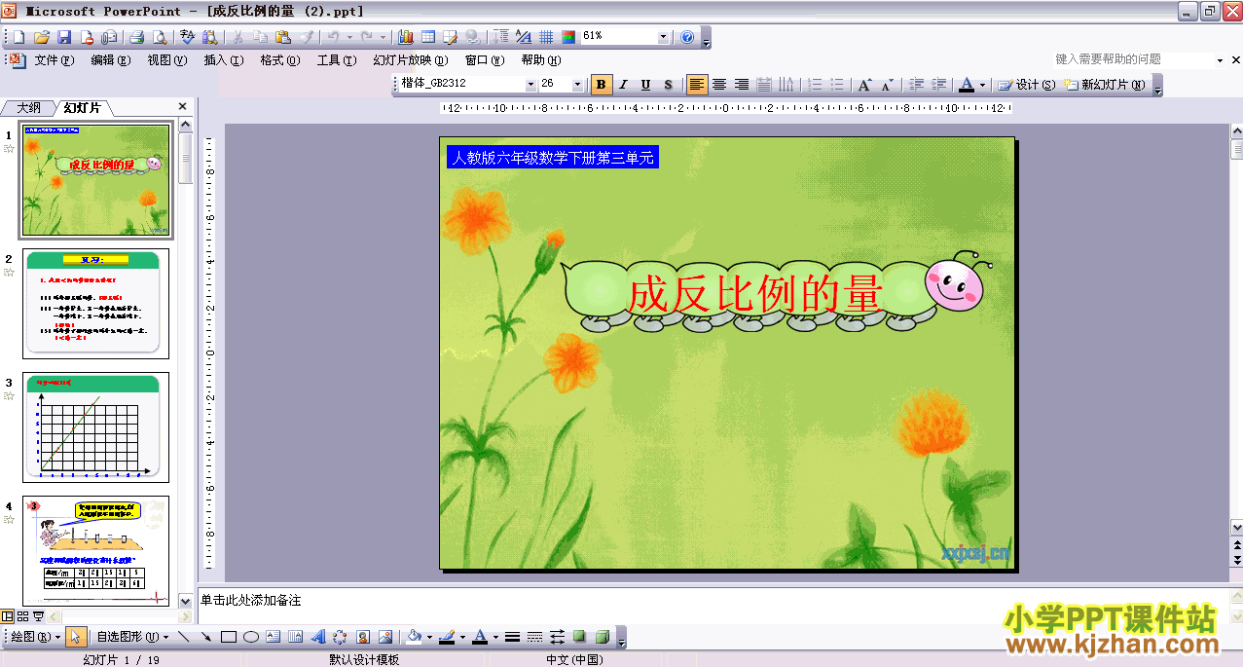Viewport: 1243px width, 667px height.
Task: Apply 3-D style to the shape
Action: [x=603, y=638]
